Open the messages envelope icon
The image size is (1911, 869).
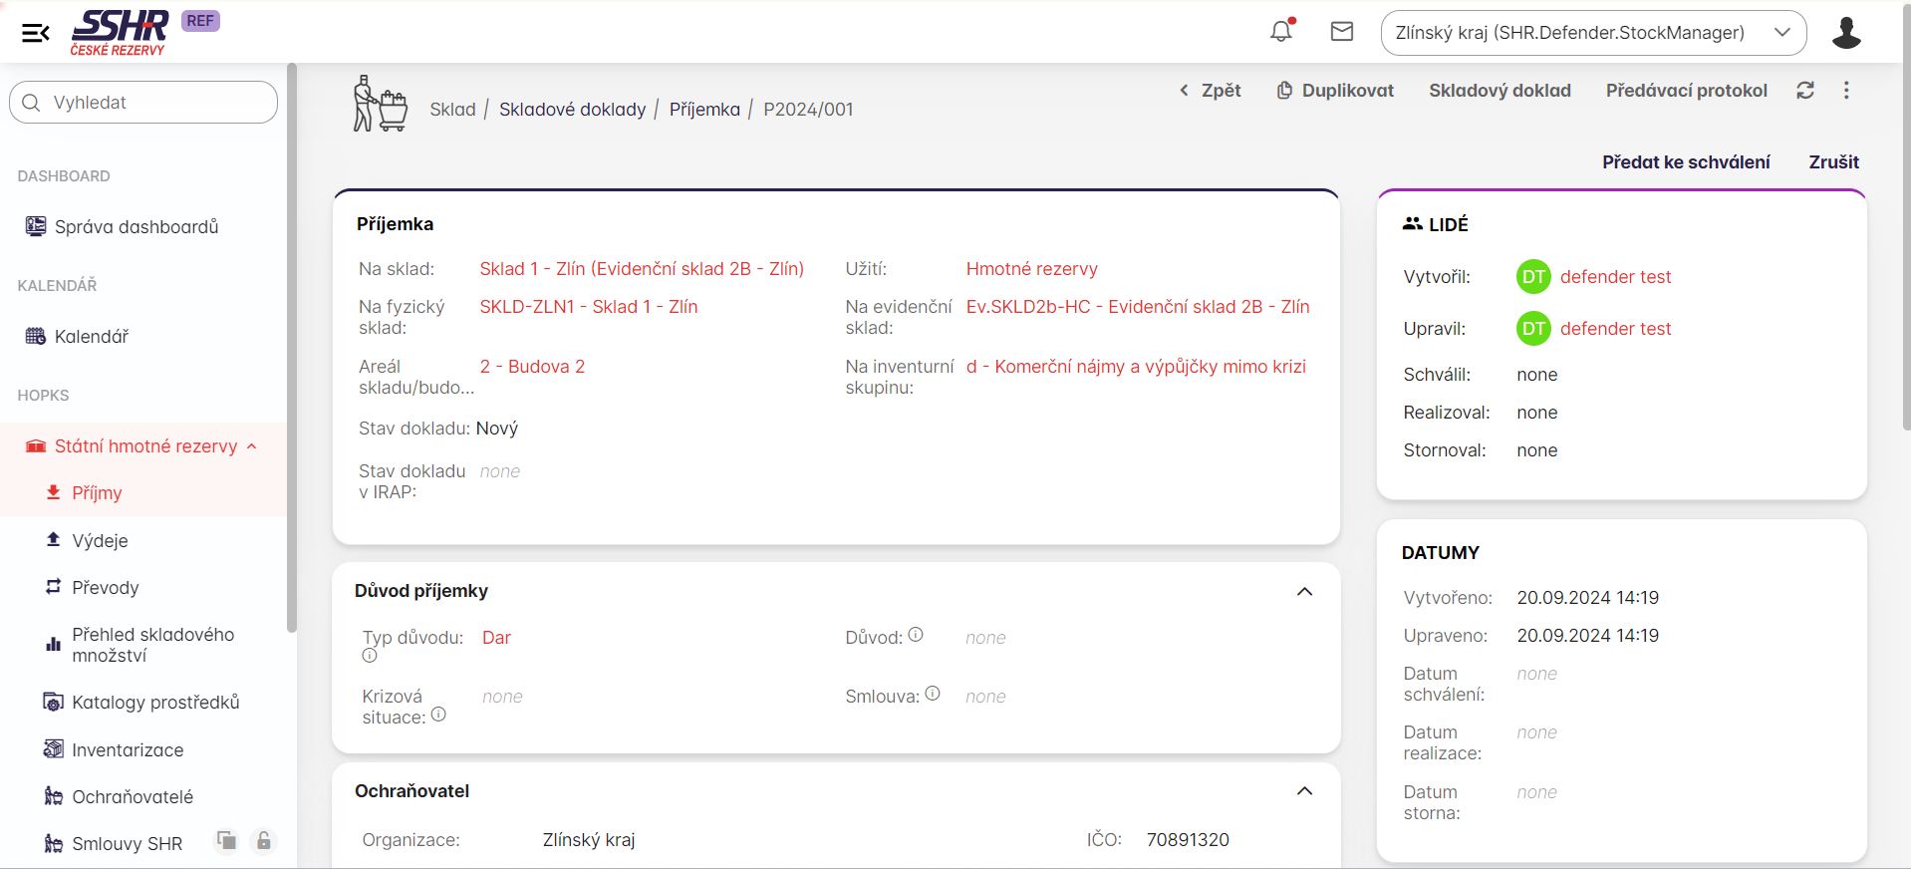(1342, 32)
